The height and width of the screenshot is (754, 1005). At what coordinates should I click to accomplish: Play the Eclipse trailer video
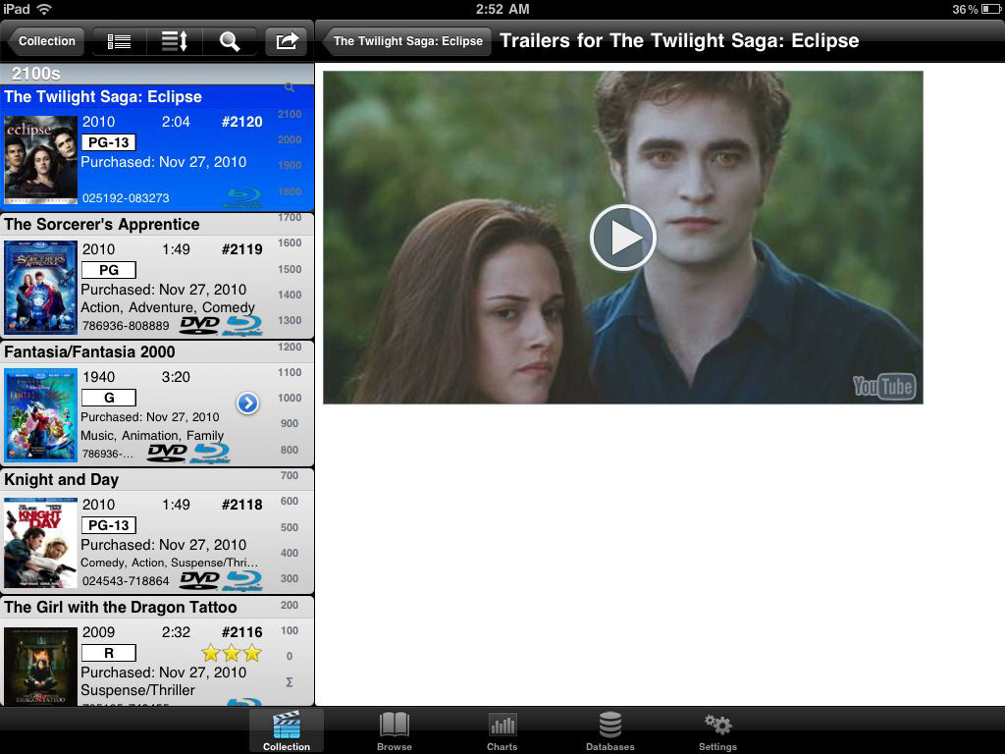pos(622,237)
